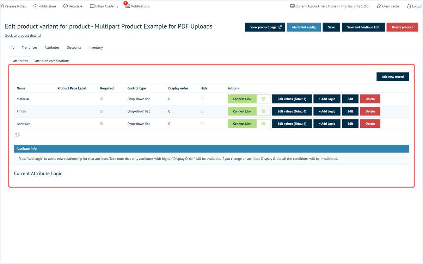Click Connect Link for Material

[x=242, y=99]
